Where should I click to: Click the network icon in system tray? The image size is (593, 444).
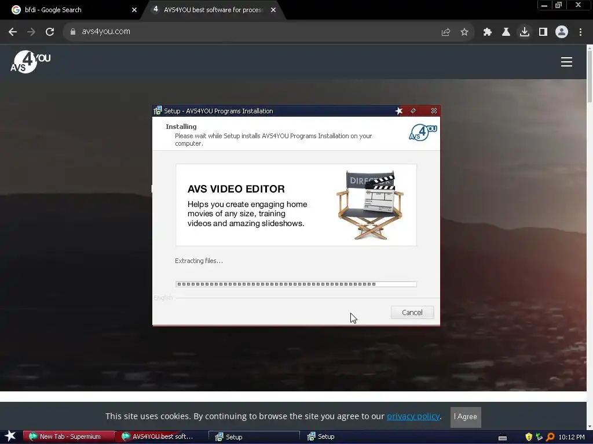tap(539, 437)
